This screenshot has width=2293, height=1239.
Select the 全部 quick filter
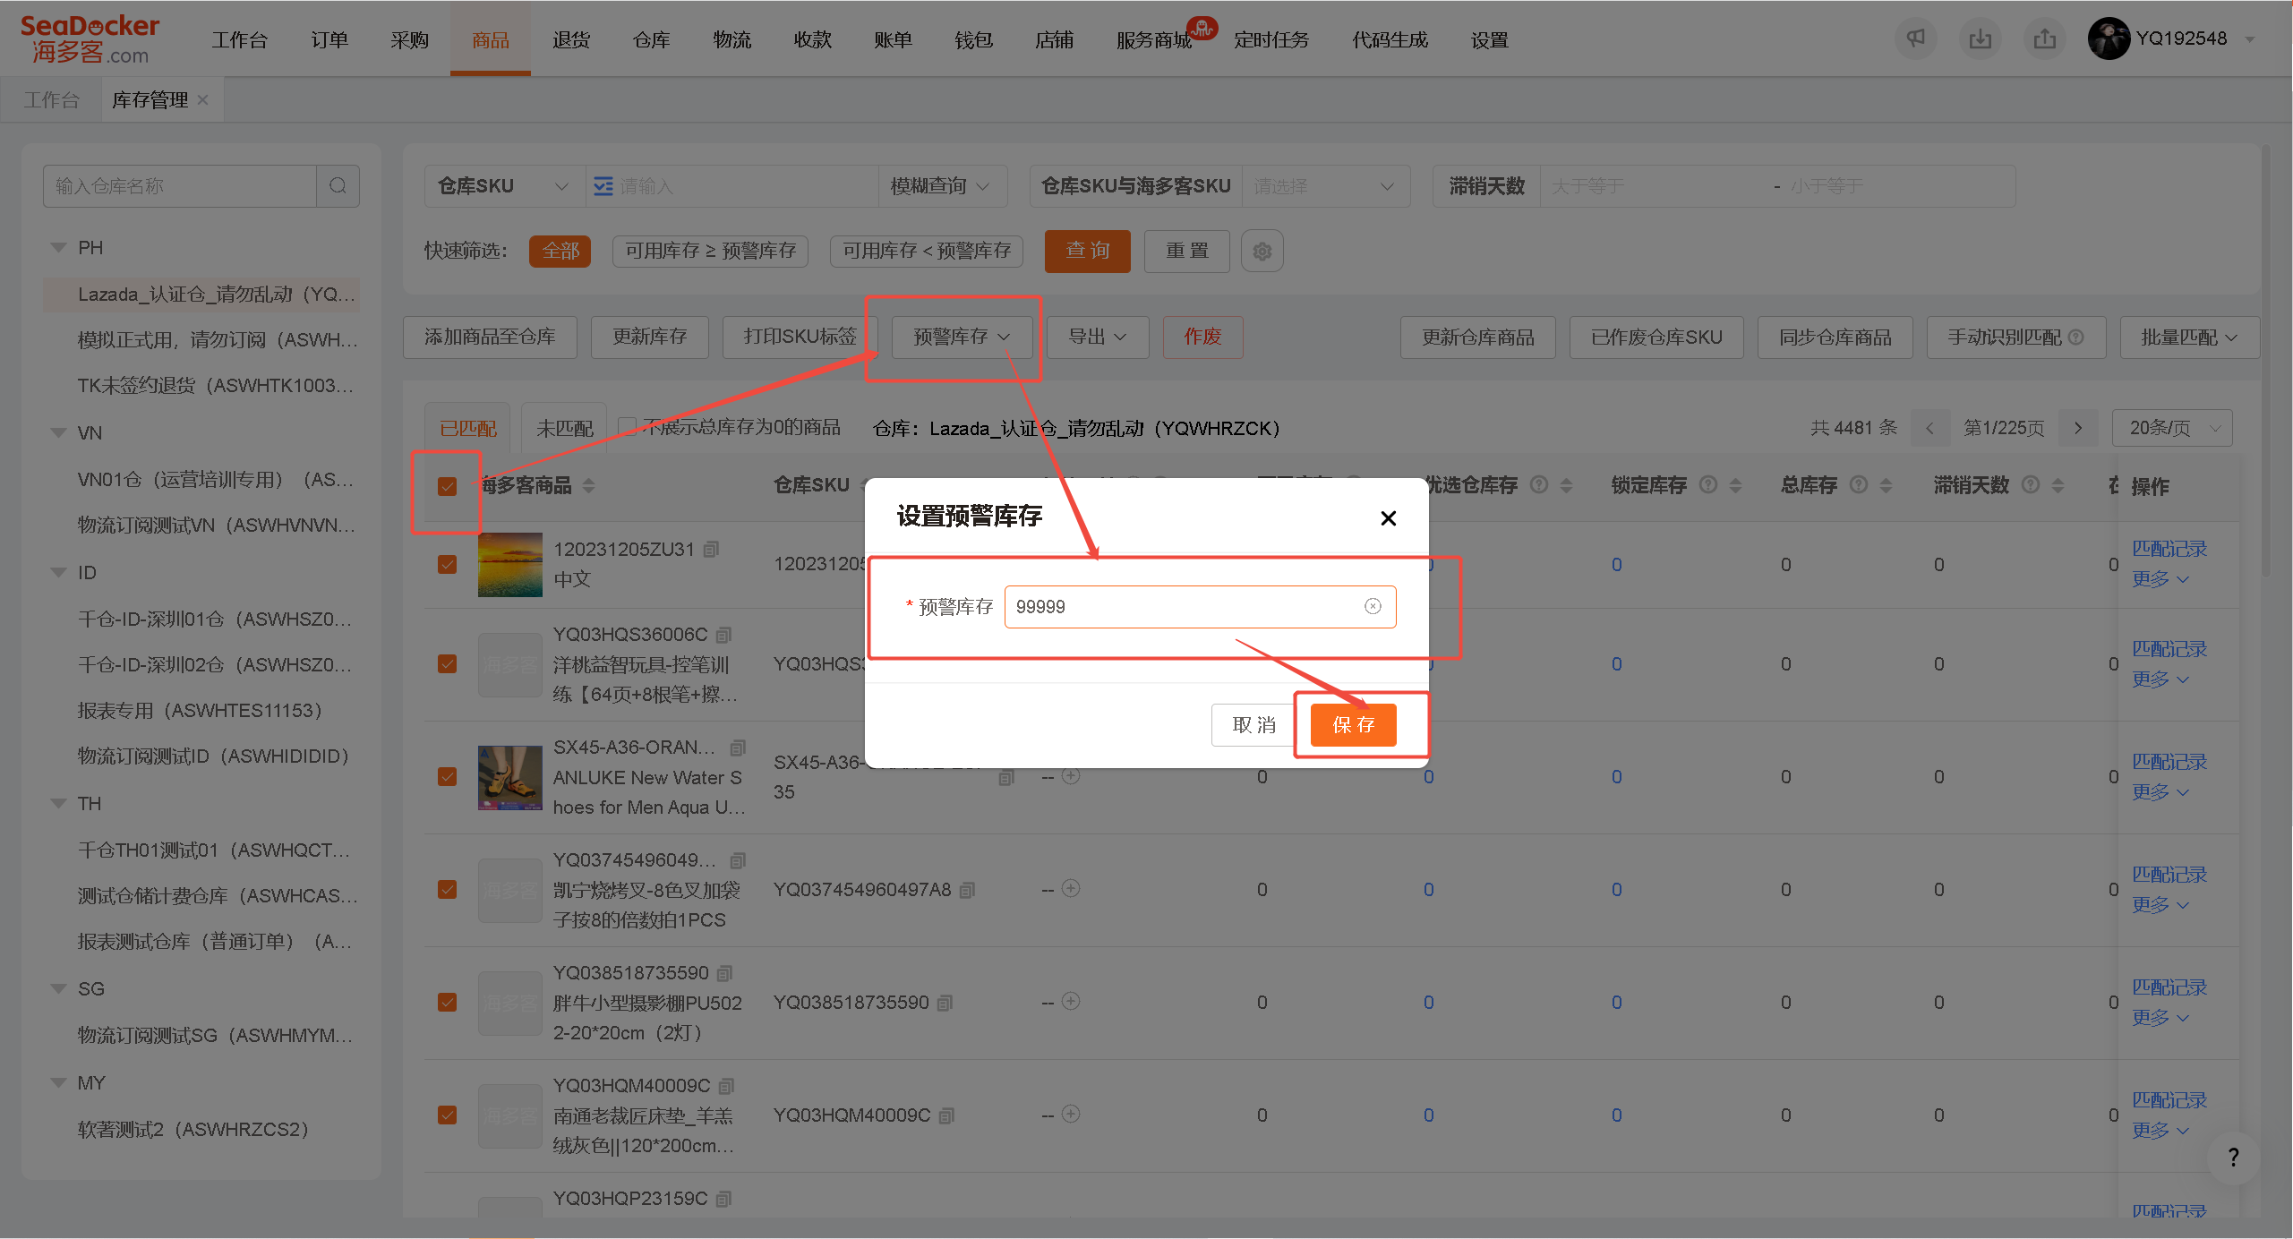coord(560,252)
